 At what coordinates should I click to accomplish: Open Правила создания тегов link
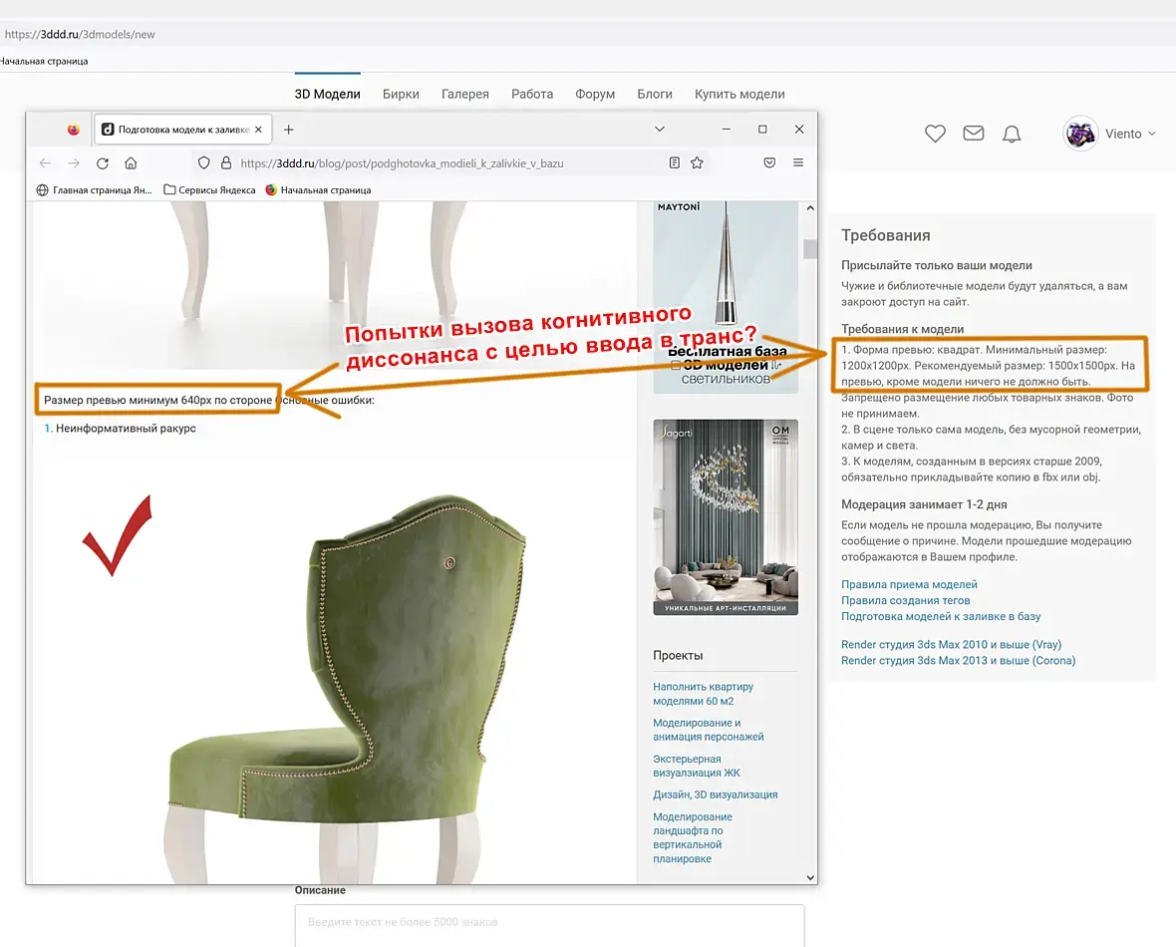(x=905, y=600)
